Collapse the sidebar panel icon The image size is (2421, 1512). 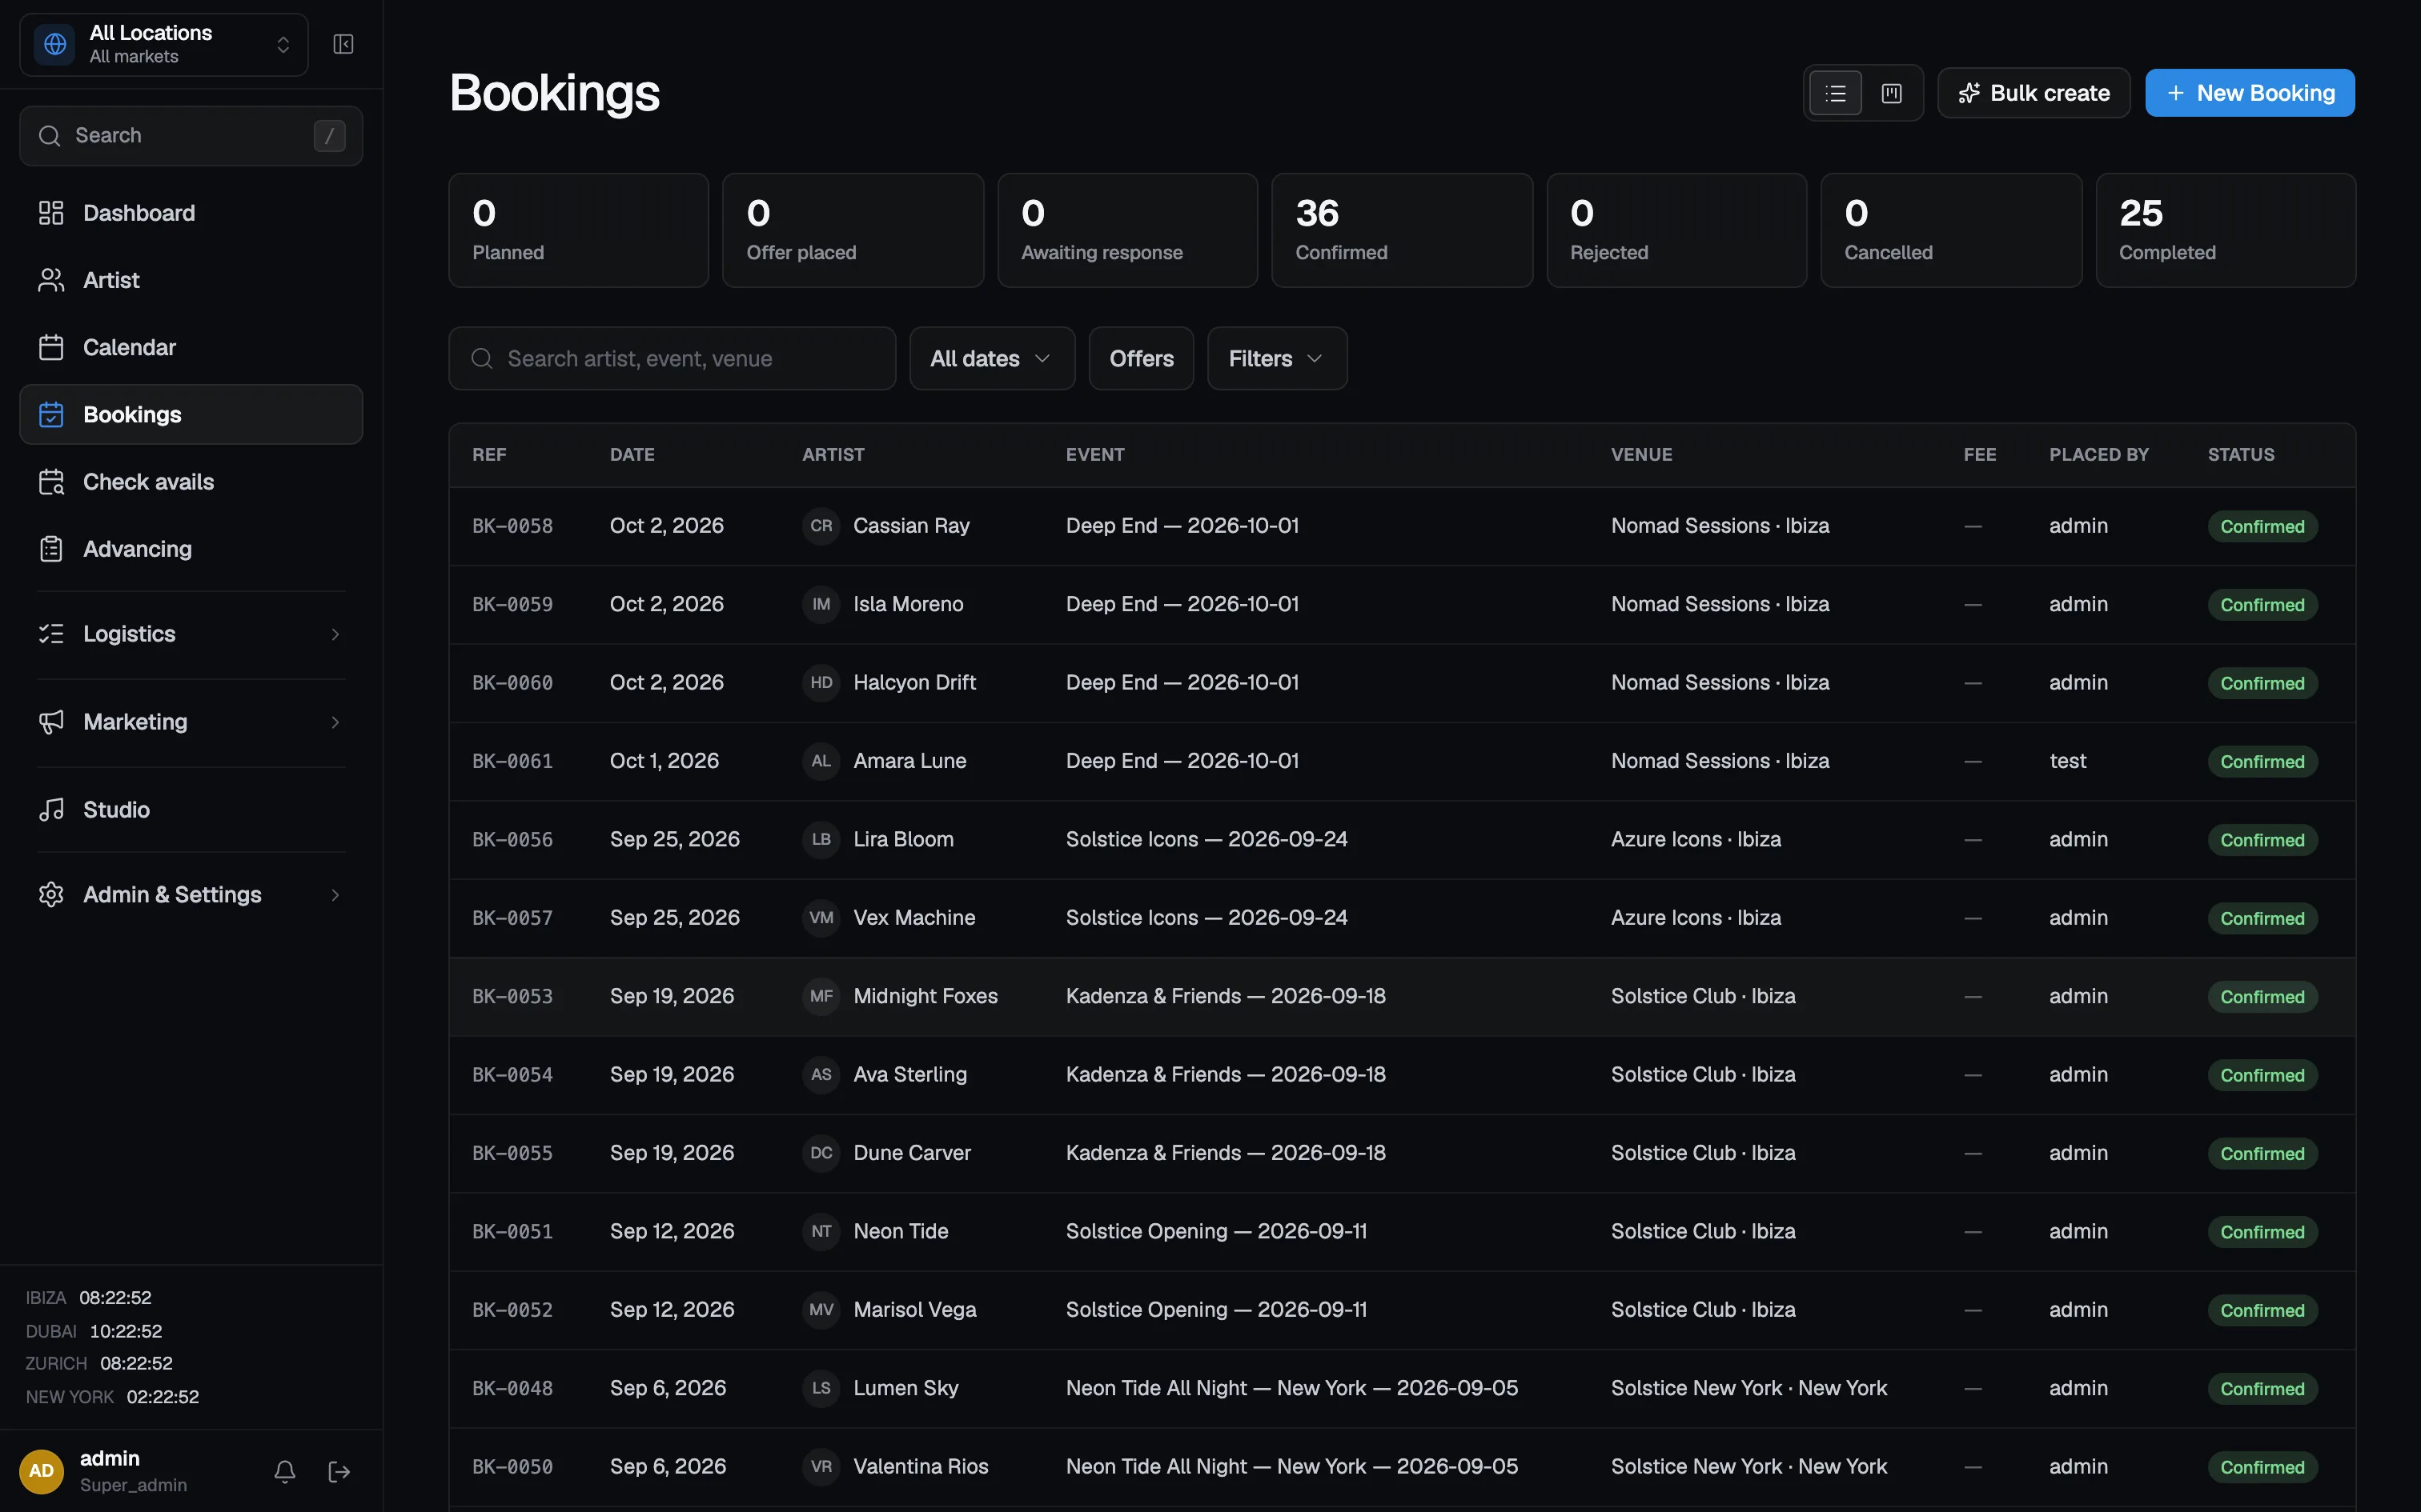343,44
